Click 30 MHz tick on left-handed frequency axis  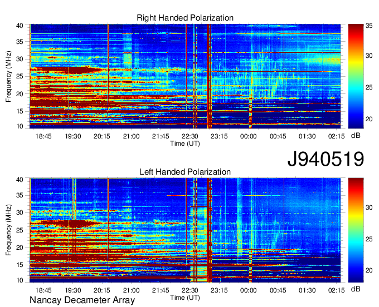coord(20,212)
